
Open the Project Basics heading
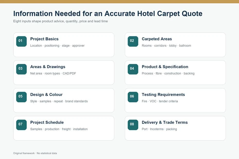pyautogui.click(x=44, y=39)
